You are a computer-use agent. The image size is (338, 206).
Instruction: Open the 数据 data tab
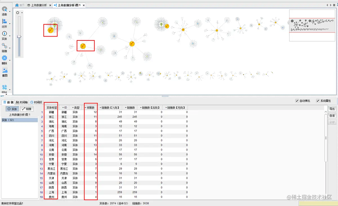[8, 102]
